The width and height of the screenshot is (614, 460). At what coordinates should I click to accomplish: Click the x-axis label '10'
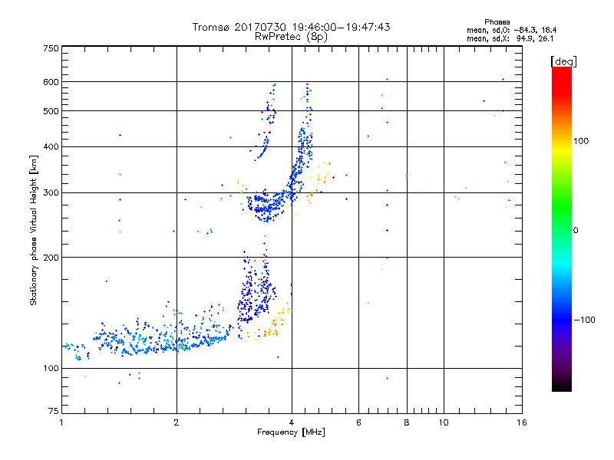point(444,422)
